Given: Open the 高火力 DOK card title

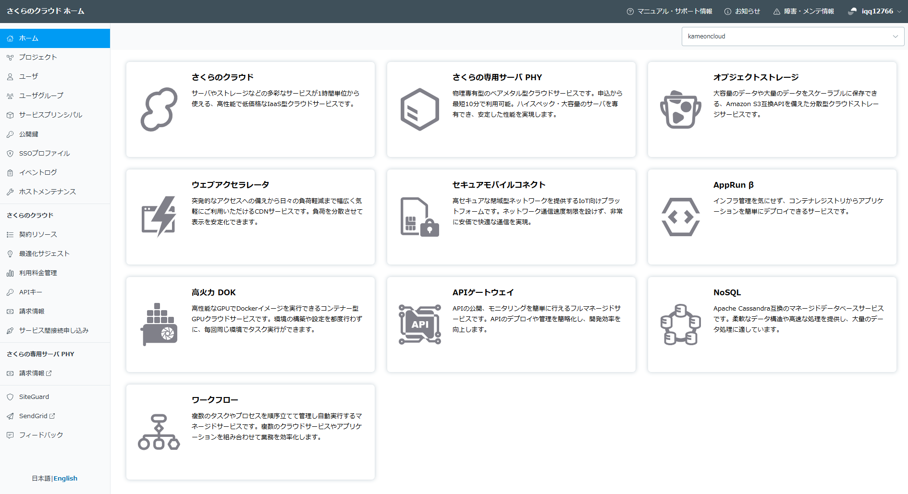Looking at the screenshot, I should click(x=214, y=292).
